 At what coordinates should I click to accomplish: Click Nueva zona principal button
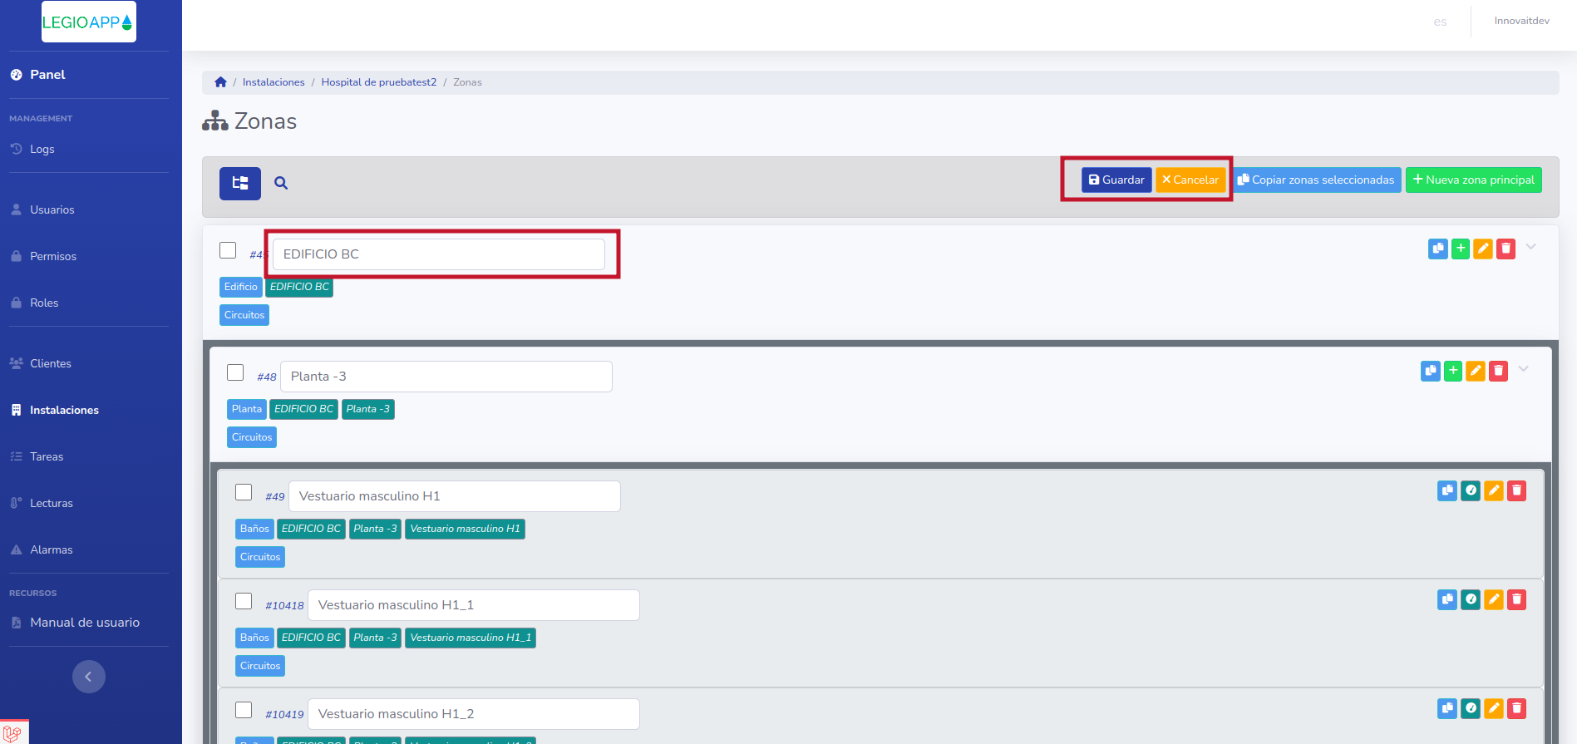[1473, 180]
